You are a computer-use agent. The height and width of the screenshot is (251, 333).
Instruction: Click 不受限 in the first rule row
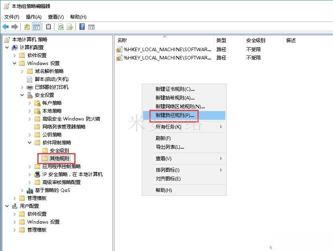click(254, 50)
